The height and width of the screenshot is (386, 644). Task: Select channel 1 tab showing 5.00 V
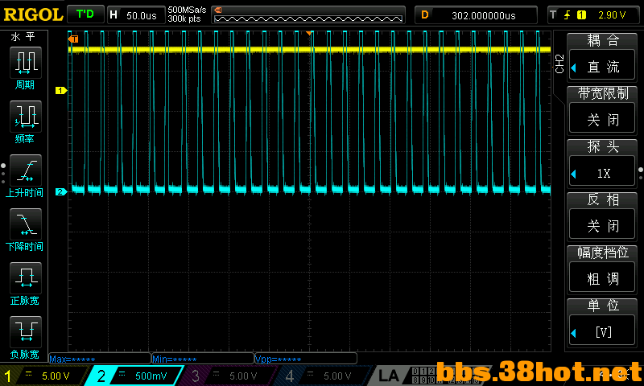45,376
